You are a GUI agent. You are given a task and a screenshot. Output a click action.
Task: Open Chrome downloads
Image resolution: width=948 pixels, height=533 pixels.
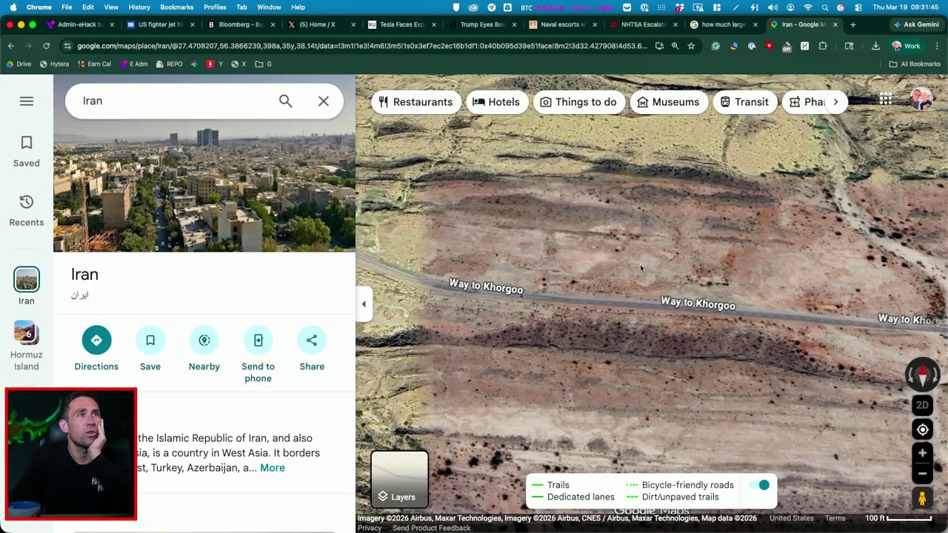tap(875, 46)
